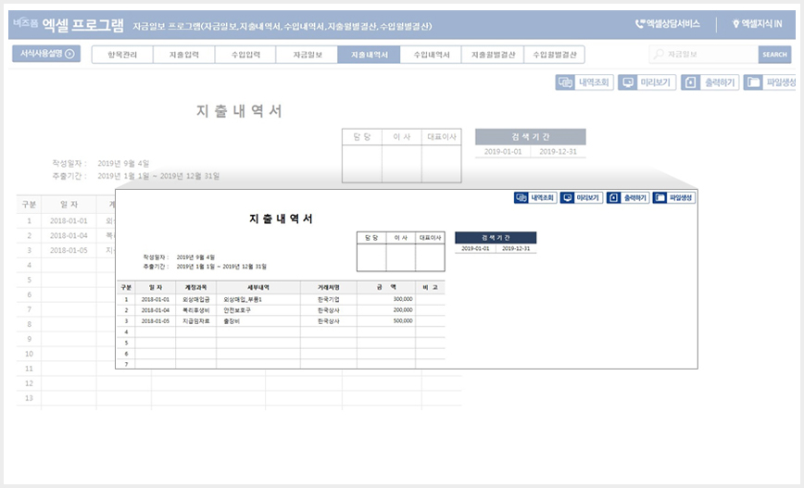Click the 외상매입_부품1 detail cell

point(258,299)
